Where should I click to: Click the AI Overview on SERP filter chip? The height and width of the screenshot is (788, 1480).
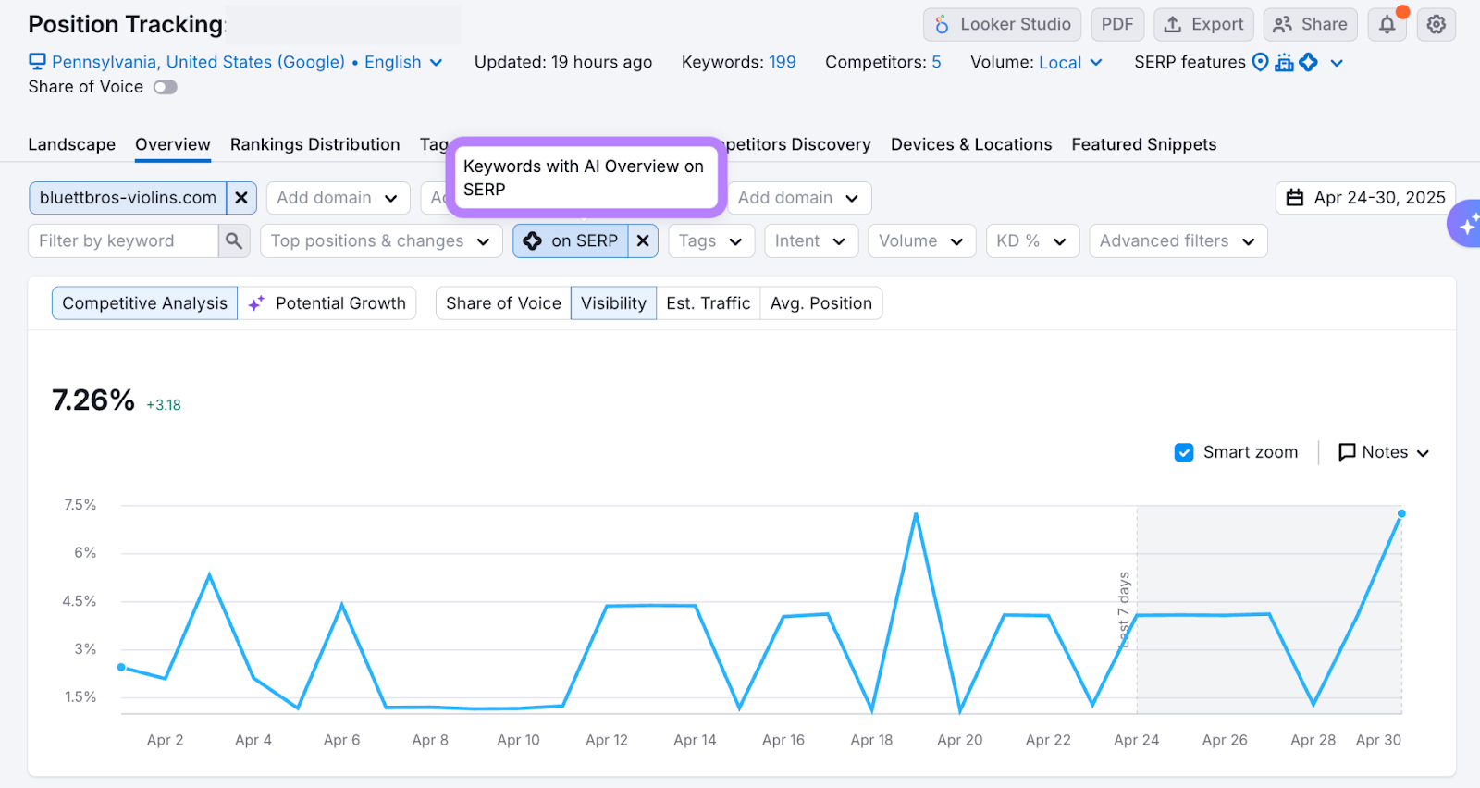(x=571, y=241)
